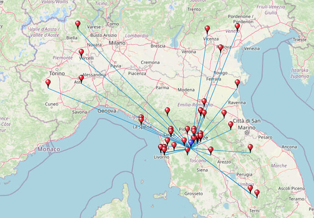Click the Genova city label
This screenshot has width=314, height=218.
click(x=107, y=111)
